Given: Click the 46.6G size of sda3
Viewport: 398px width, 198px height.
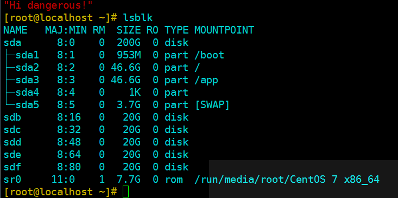Looking at the screenshot, I should pos(125,80).
